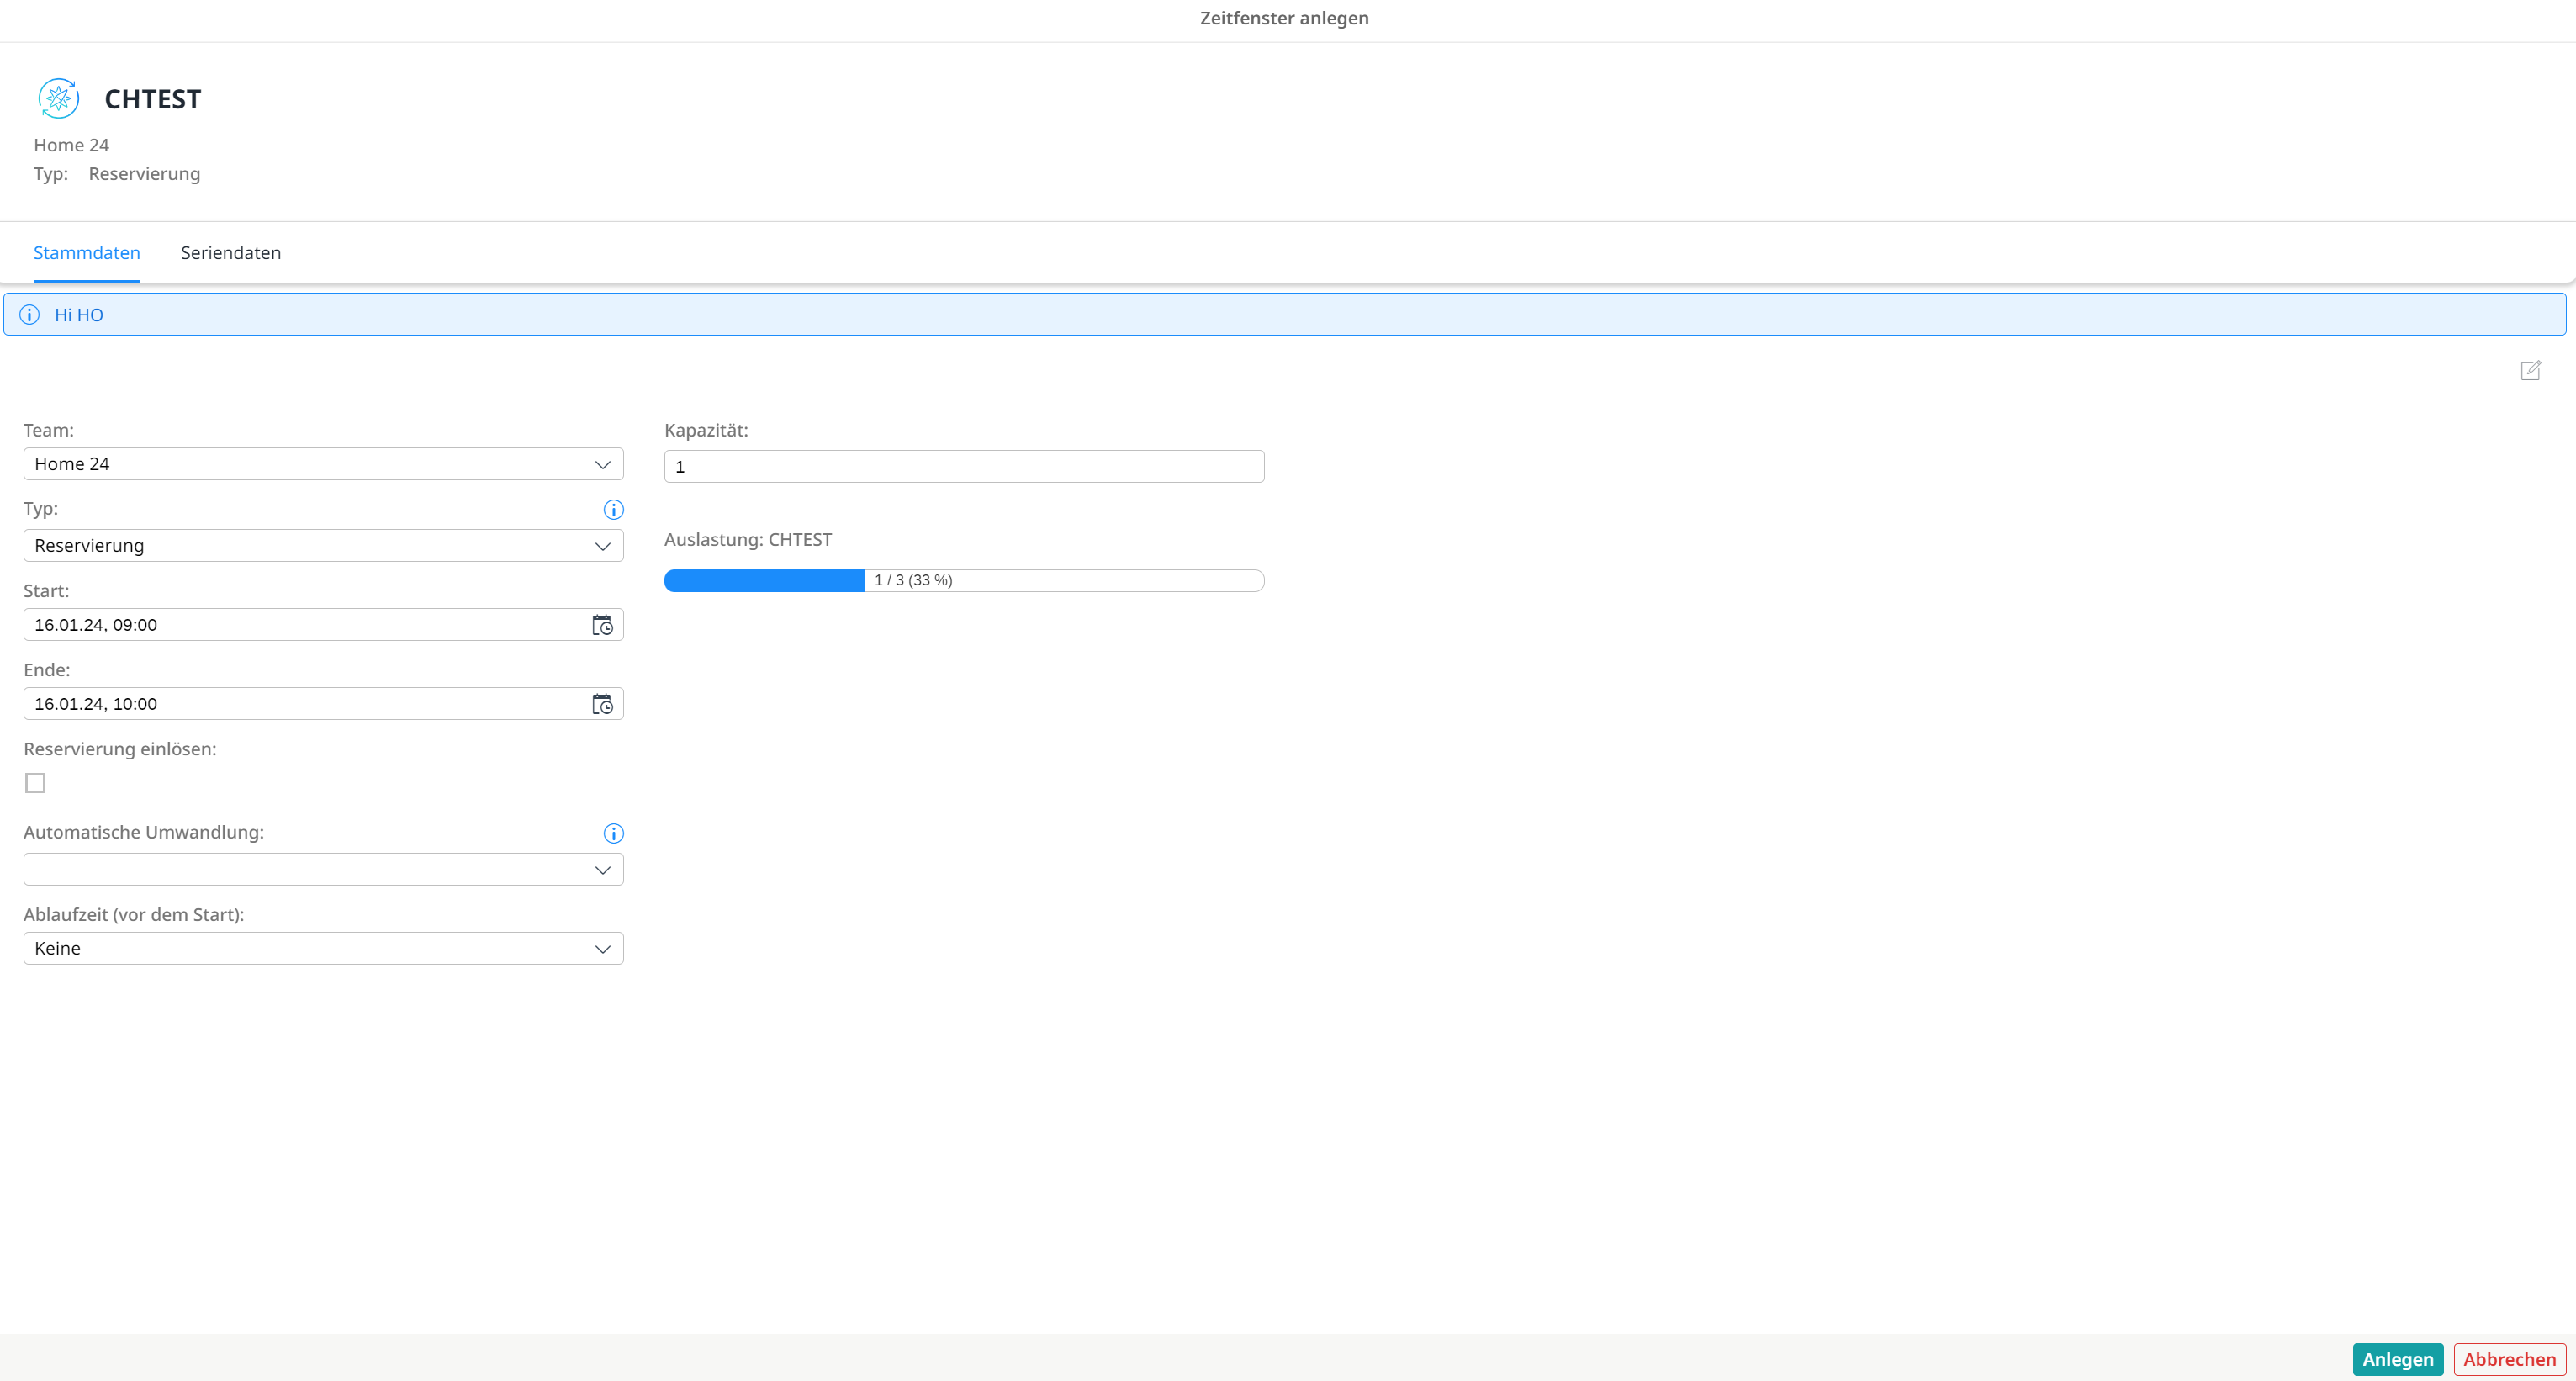
Task: Expand the Automatische Umwandlung dropdown
Action: coord(323,870)
